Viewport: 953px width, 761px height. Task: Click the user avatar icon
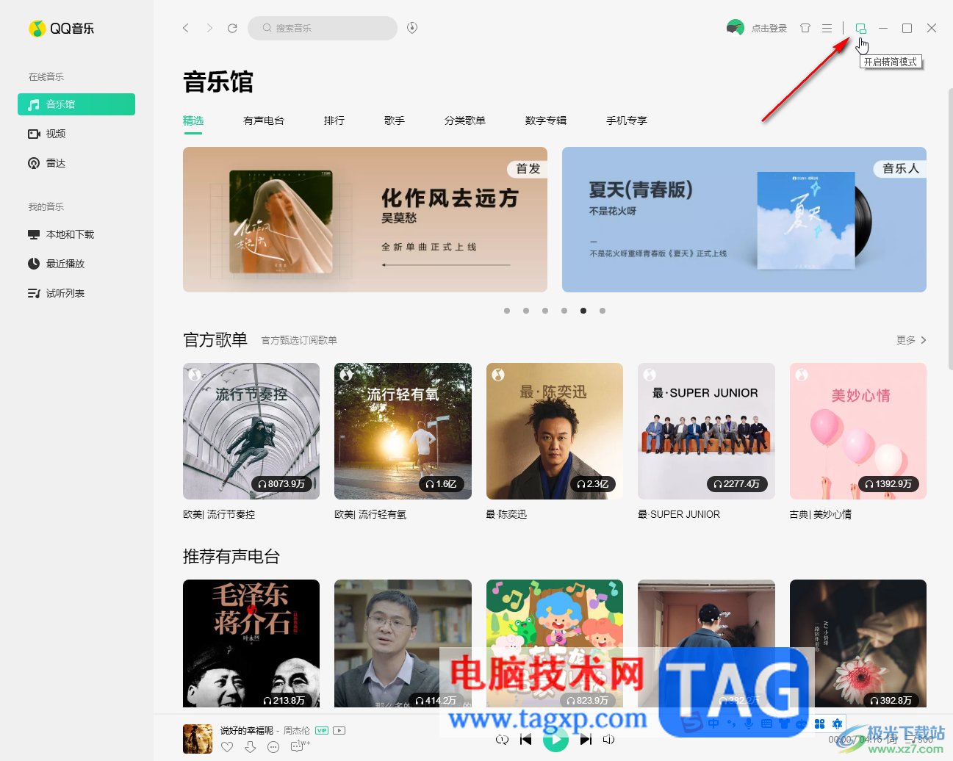tap(735, 28)
